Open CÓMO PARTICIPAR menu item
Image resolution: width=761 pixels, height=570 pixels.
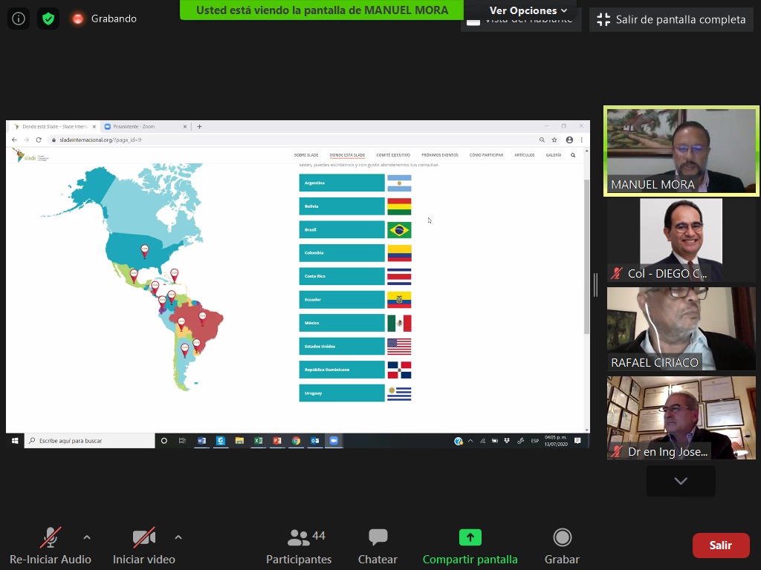pyautogui.click(x=486, y=155)
